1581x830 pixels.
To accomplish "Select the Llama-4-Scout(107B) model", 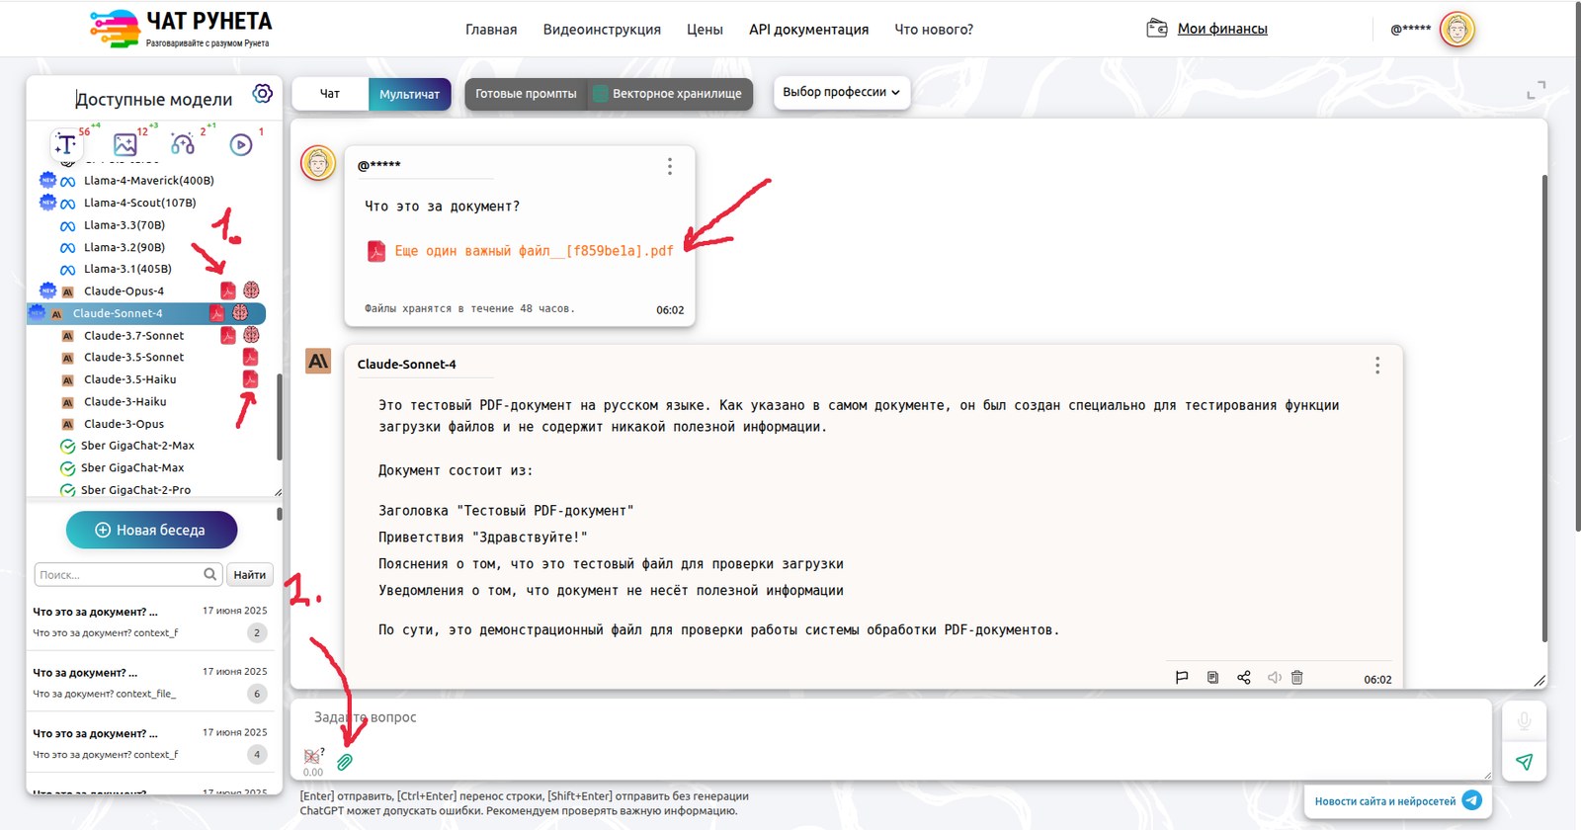I will point(139,203).
